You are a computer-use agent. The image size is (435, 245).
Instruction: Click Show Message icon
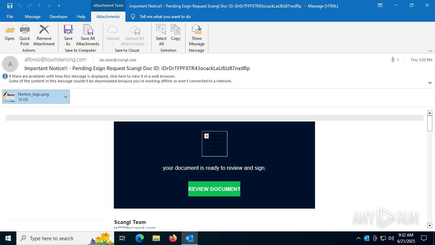(197, 35)
